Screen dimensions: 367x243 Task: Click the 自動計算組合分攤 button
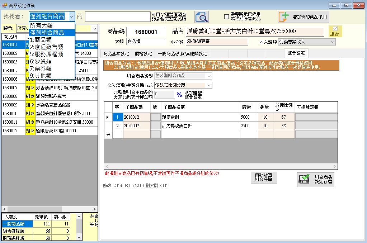pos(264,177)
